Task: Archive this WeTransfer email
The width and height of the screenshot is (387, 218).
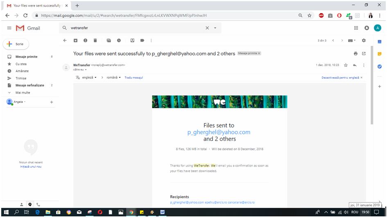Action: [x=75, y=40]
